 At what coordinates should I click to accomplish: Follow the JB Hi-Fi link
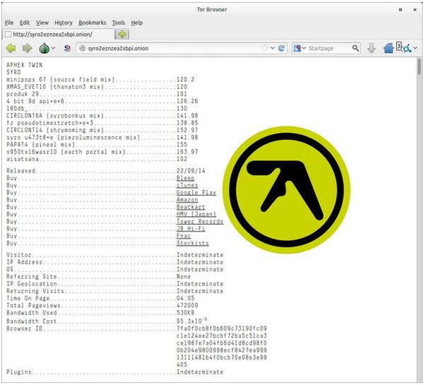[x=191, y=229]
